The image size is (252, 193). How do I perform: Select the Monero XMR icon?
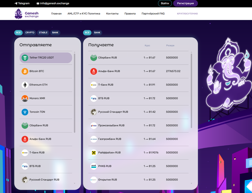coord(25,98)
